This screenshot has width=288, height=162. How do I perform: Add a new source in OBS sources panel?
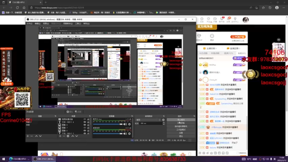(x=60, y=136)
